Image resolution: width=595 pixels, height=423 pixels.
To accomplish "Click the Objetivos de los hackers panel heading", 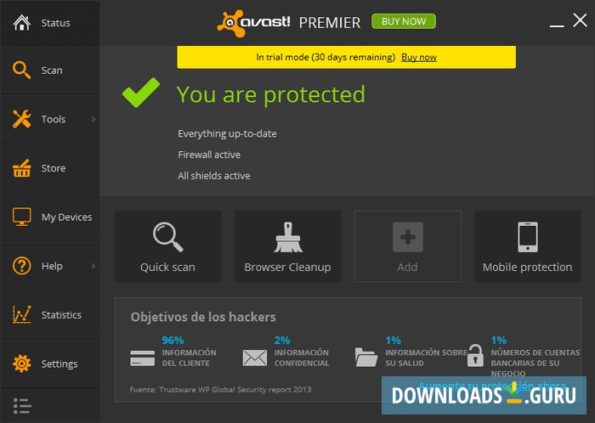I will (203, 317).
